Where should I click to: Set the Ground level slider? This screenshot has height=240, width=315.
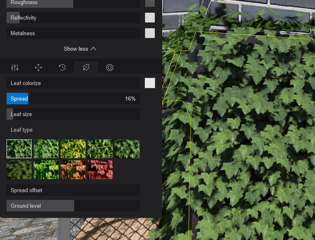pos(73,206)
